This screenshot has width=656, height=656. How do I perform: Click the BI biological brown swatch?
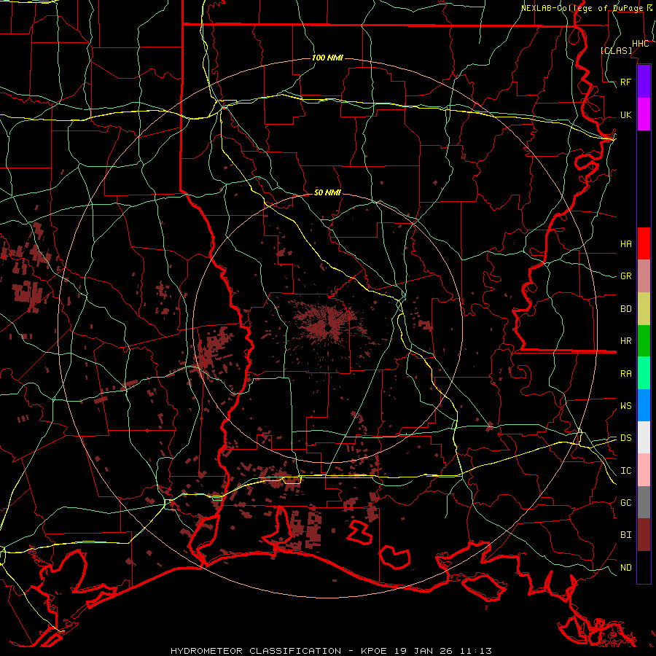pyautogui.click(x=644, y=535)
